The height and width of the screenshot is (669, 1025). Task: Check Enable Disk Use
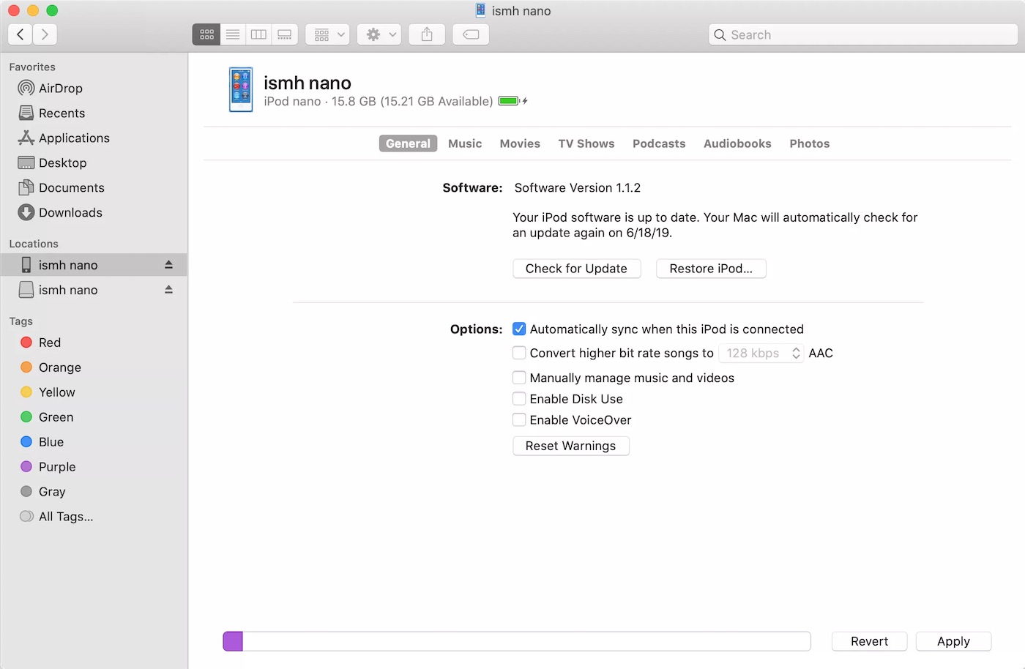[x=519, y=399]
